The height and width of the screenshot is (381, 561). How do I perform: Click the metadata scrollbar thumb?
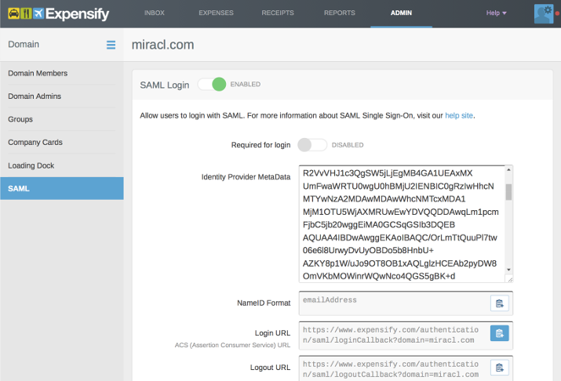[508, 192]
